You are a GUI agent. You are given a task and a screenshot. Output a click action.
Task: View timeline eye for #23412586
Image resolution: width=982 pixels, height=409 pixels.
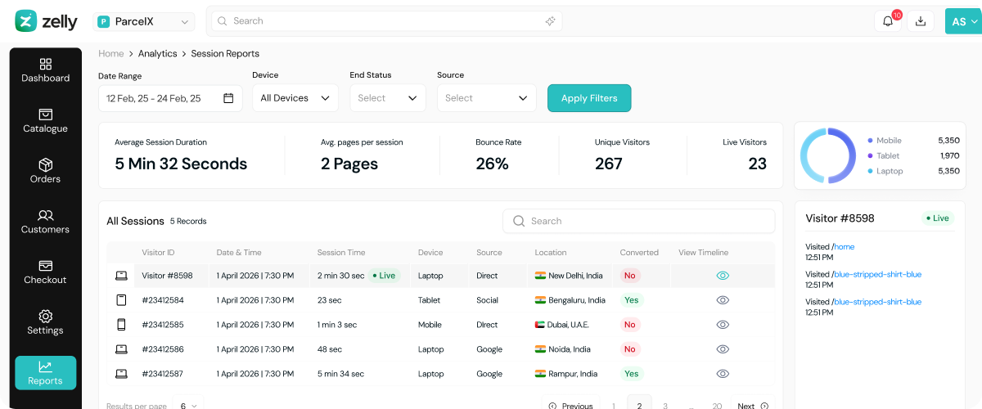click(x=723, y=349)
